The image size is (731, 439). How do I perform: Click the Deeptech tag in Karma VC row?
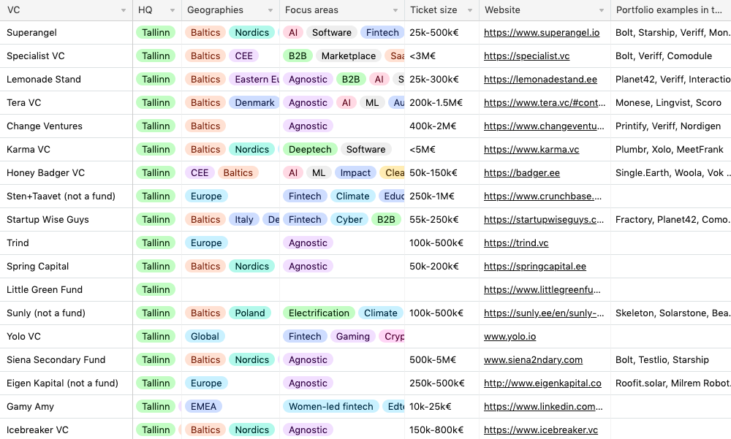click(309, 149)
